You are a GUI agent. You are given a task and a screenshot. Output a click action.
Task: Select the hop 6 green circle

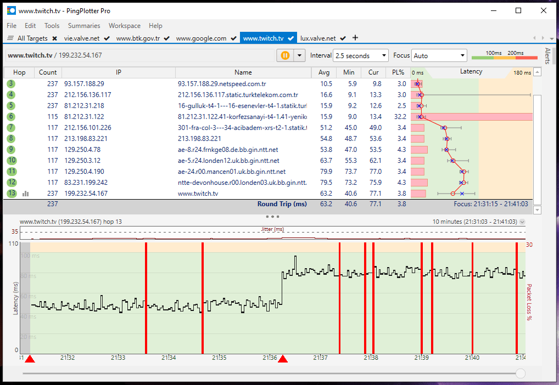[x=11, y=117]
